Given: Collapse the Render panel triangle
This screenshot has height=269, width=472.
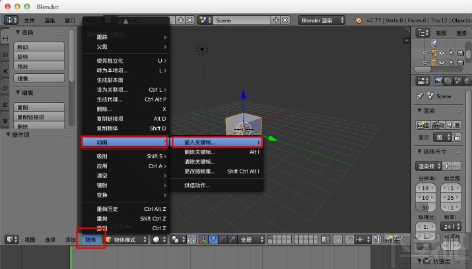Looking at the screenshot, I should point(419,111).
